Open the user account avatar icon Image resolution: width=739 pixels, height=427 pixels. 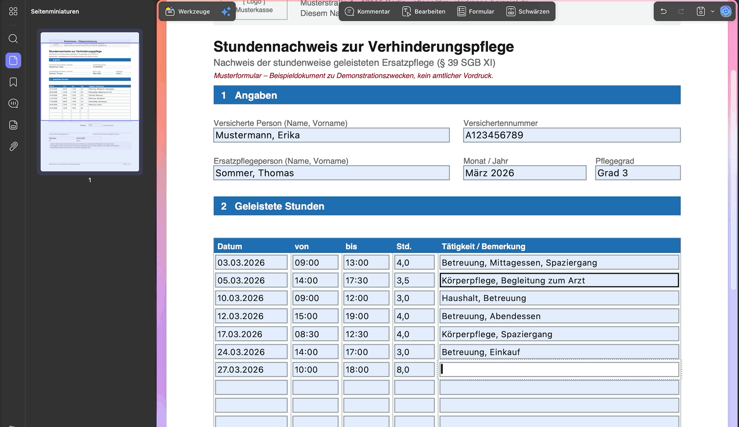(x=726, y=11)
